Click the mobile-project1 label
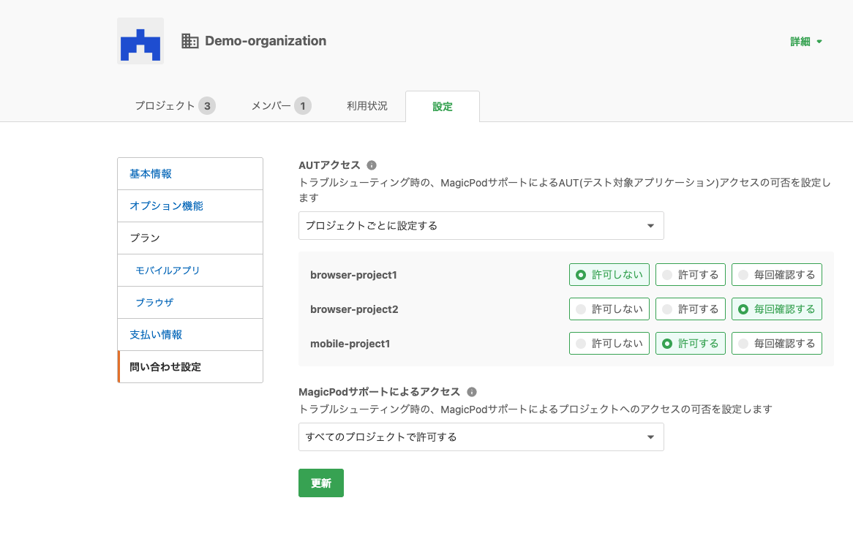 click(x=350, y=344)
